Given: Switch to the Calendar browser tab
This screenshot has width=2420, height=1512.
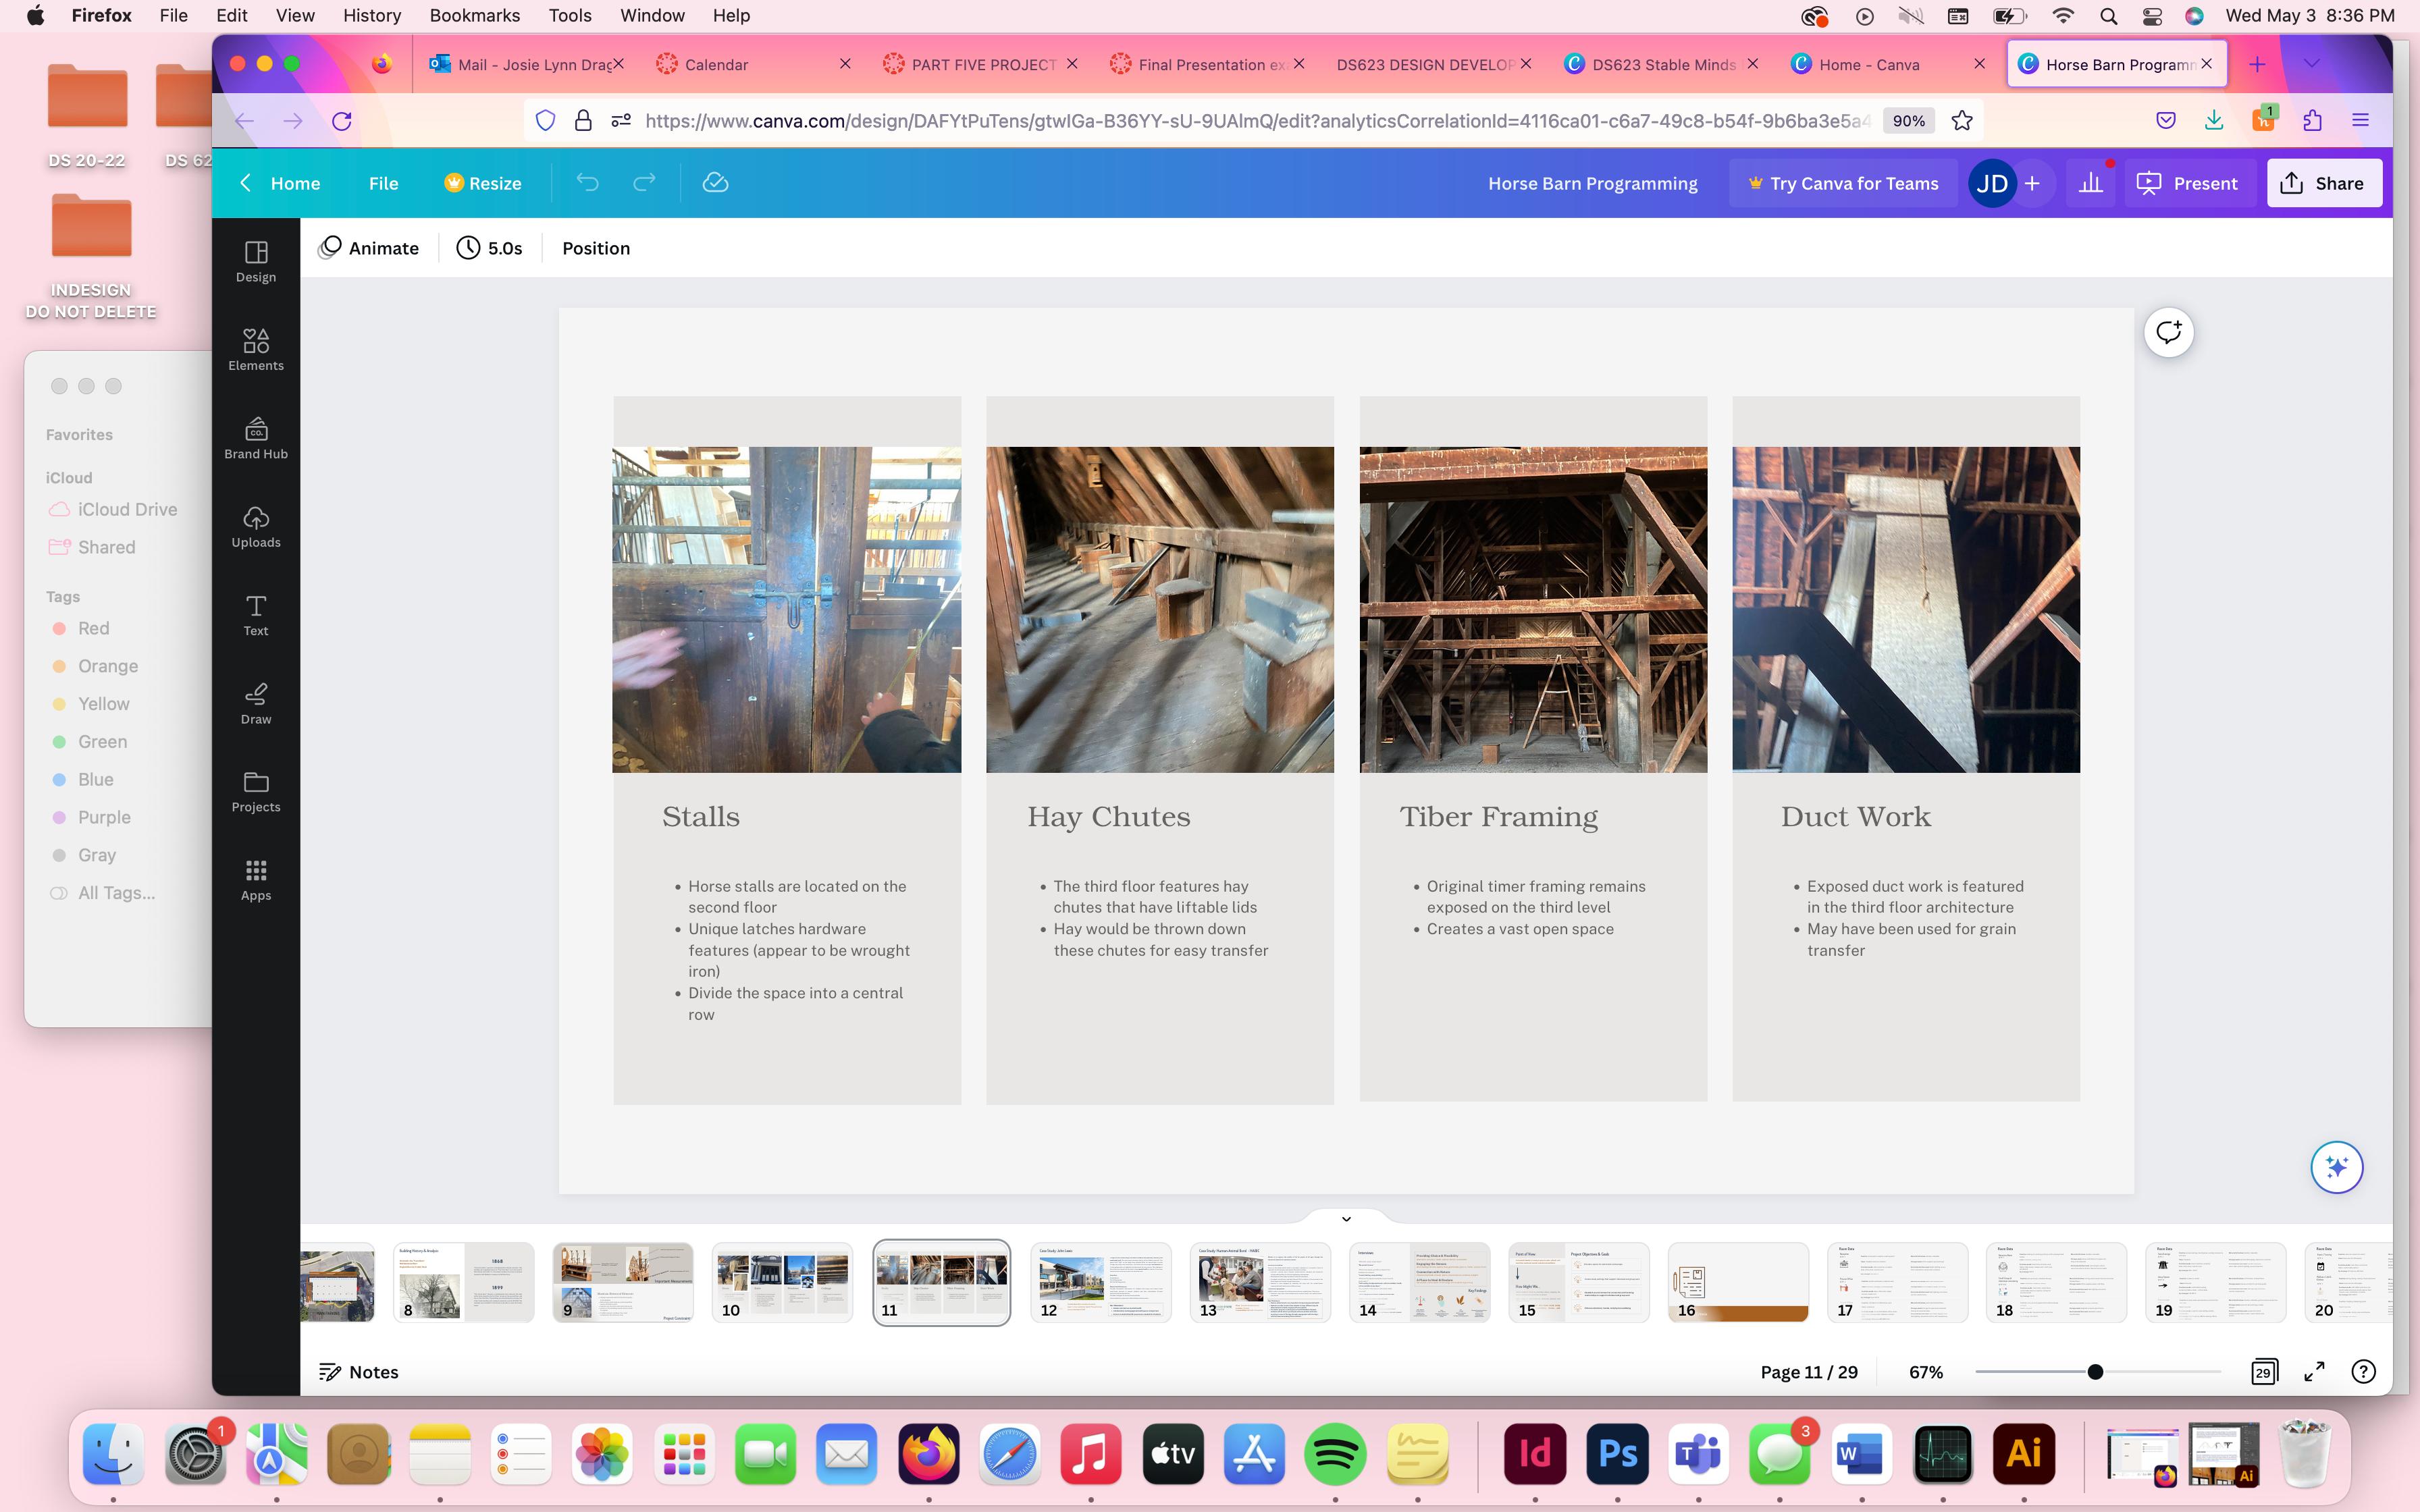Looking at the screenshot, I should (x=716, y=64).
